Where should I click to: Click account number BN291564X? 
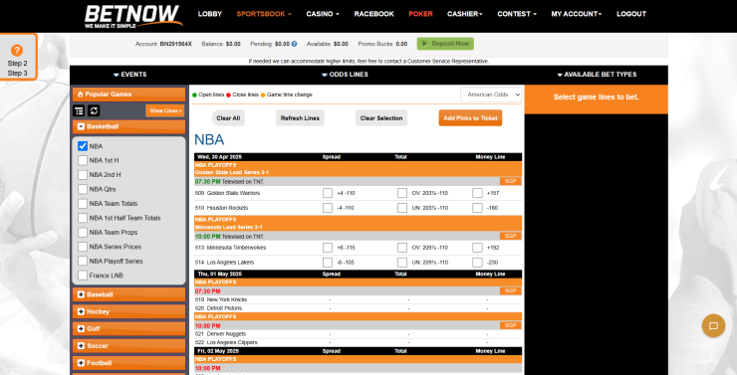[x=176, y=44]
